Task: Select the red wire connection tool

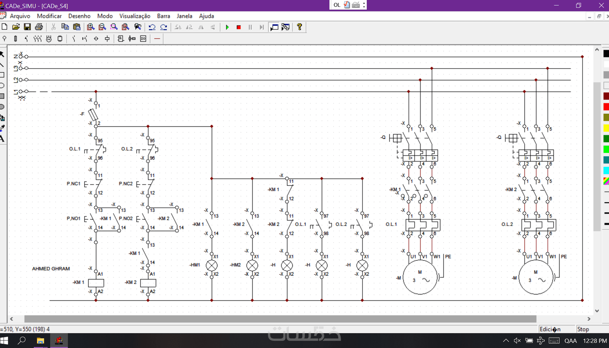Action: [x=157, y=38]
